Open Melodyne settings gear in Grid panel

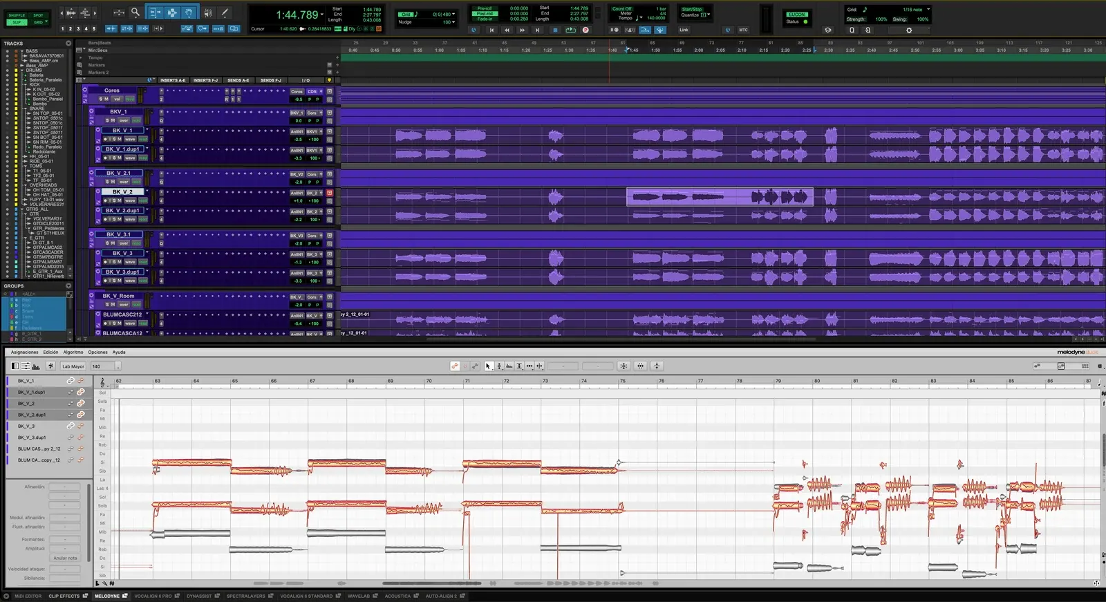pos(909,30)
